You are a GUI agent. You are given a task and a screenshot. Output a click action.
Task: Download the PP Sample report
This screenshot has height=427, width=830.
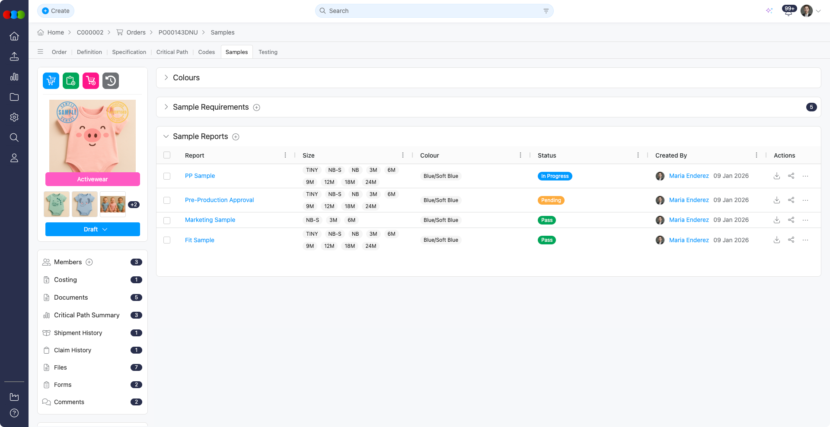pyautogui.click(x=776, y=176)
